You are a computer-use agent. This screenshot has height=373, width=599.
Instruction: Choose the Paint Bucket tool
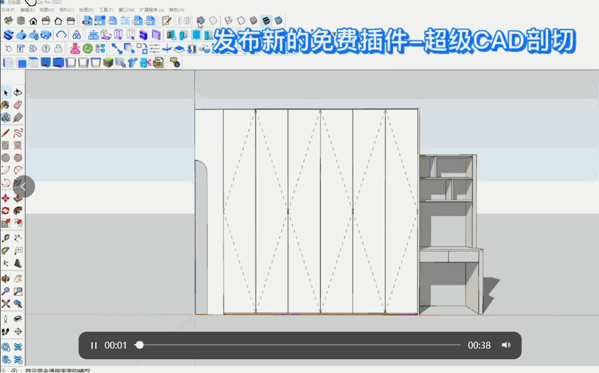[x=6, y=105]
